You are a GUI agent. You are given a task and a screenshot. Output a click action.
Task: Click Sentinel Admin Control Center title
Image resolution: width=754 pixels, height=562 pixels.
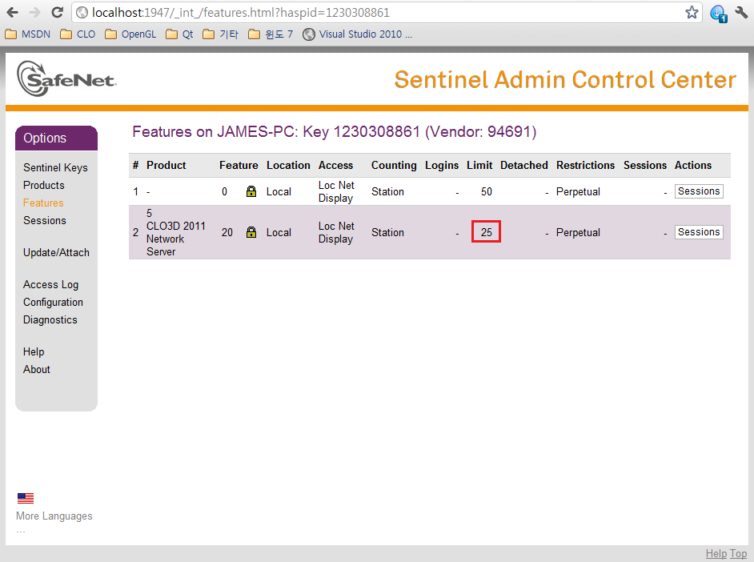565,79
